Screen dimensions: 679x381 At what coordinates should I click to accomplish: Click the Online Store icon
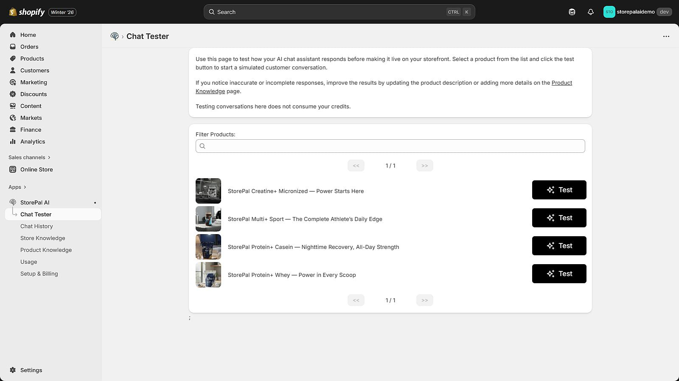pos(13,169)
